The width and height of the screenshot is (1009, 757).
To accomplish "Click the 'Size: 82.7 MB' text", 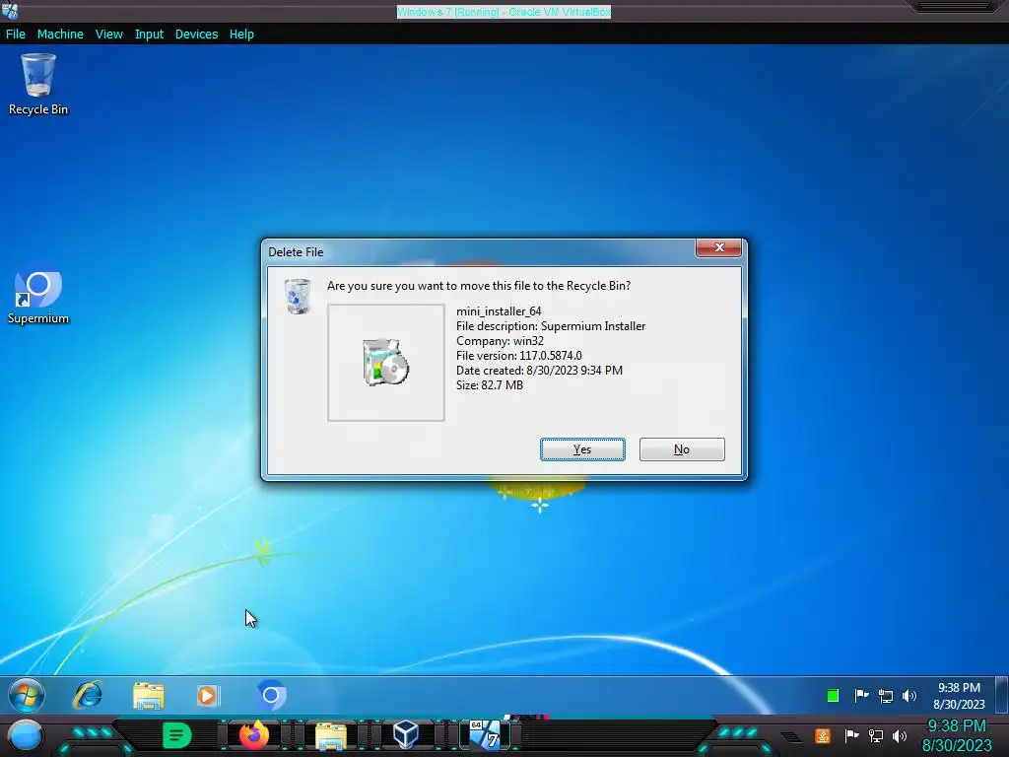I will (490, 385).
